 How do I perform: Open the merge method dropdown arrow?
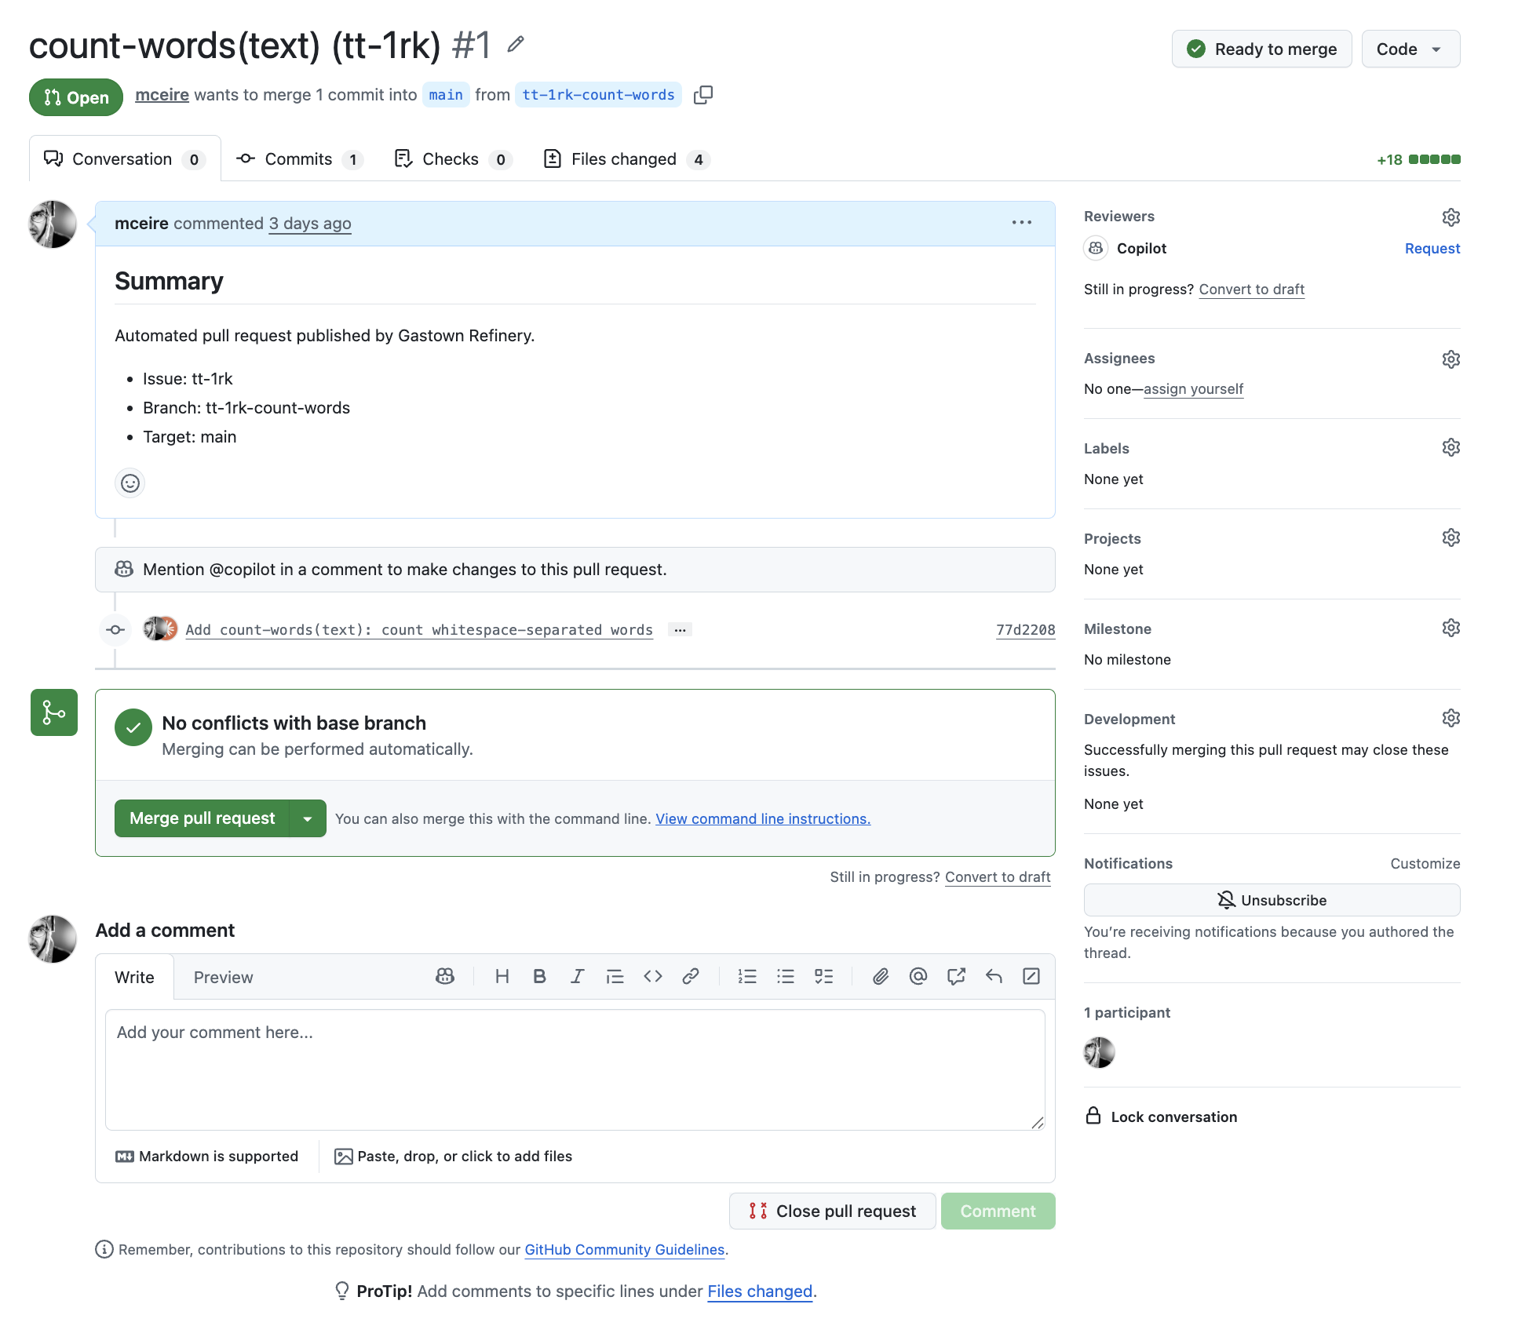point(308,818)
